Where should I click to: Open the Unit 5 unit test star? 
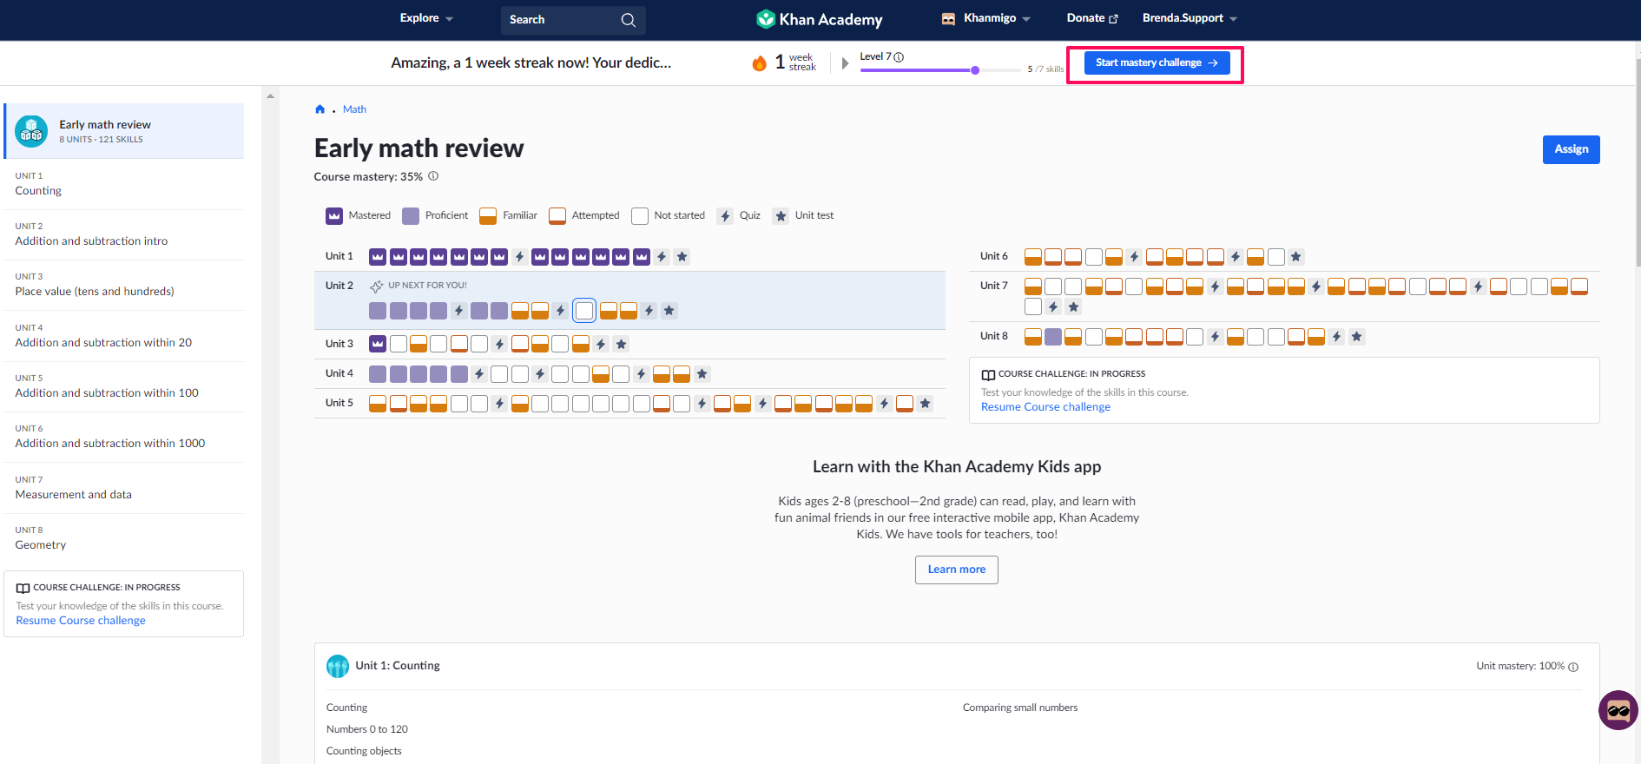click(926, 404)
